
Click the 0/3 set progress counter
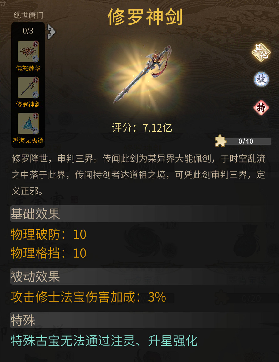[28, 31]
